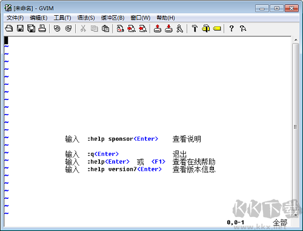Run Make with the hammer icon

(195, 28)
